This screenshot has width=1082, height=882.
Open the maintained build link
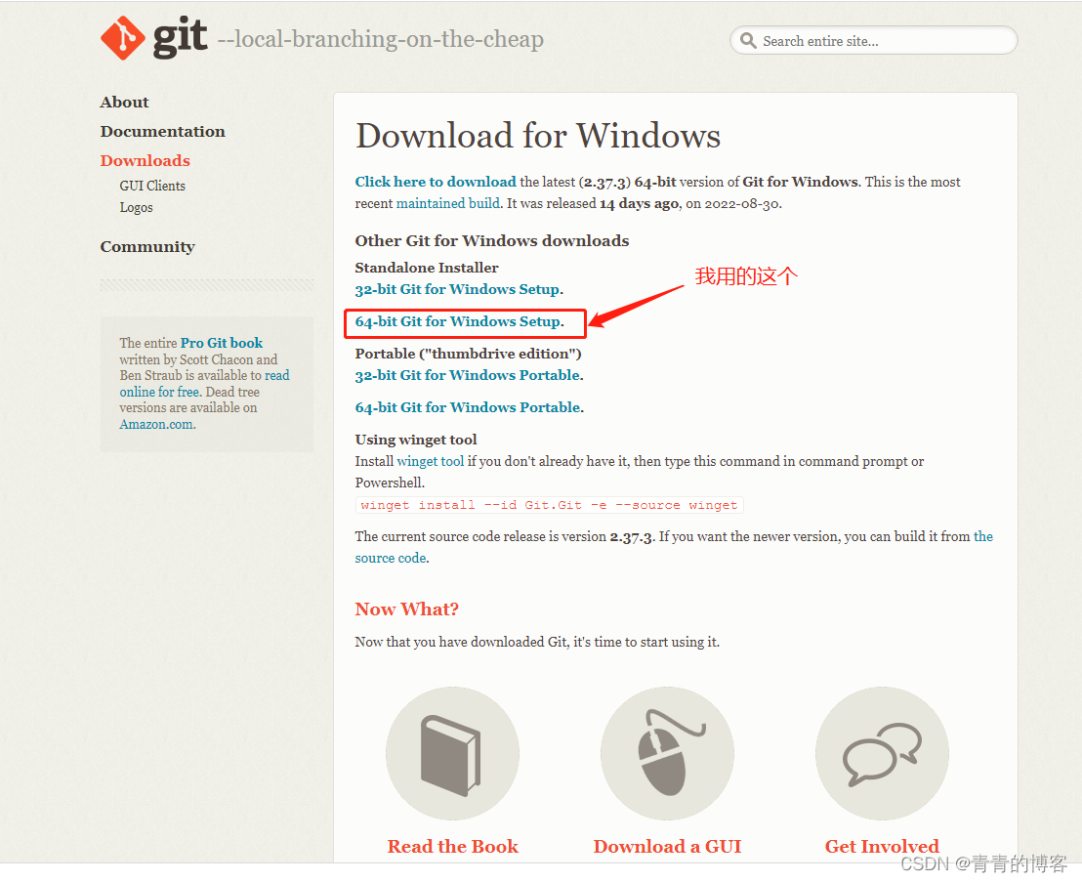click(x=448, y=203)
